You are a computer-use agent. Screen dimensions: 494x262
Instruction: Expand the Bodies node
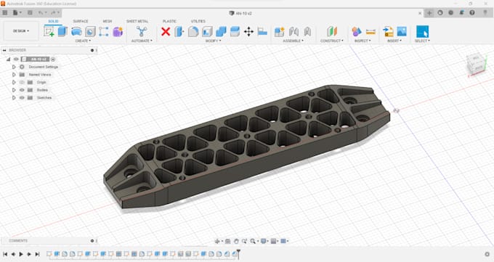14,90
